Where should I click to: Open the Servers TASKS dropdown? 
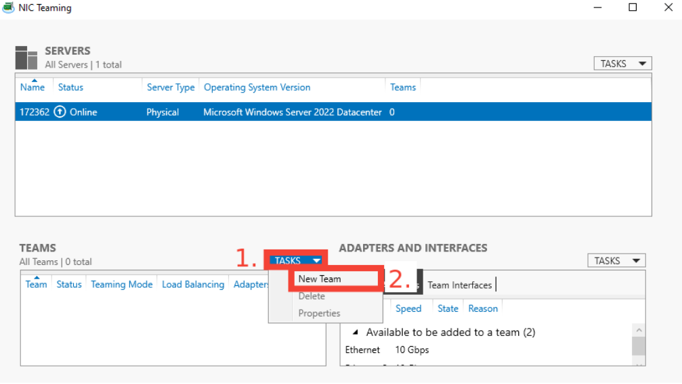[x=622, y=64]
